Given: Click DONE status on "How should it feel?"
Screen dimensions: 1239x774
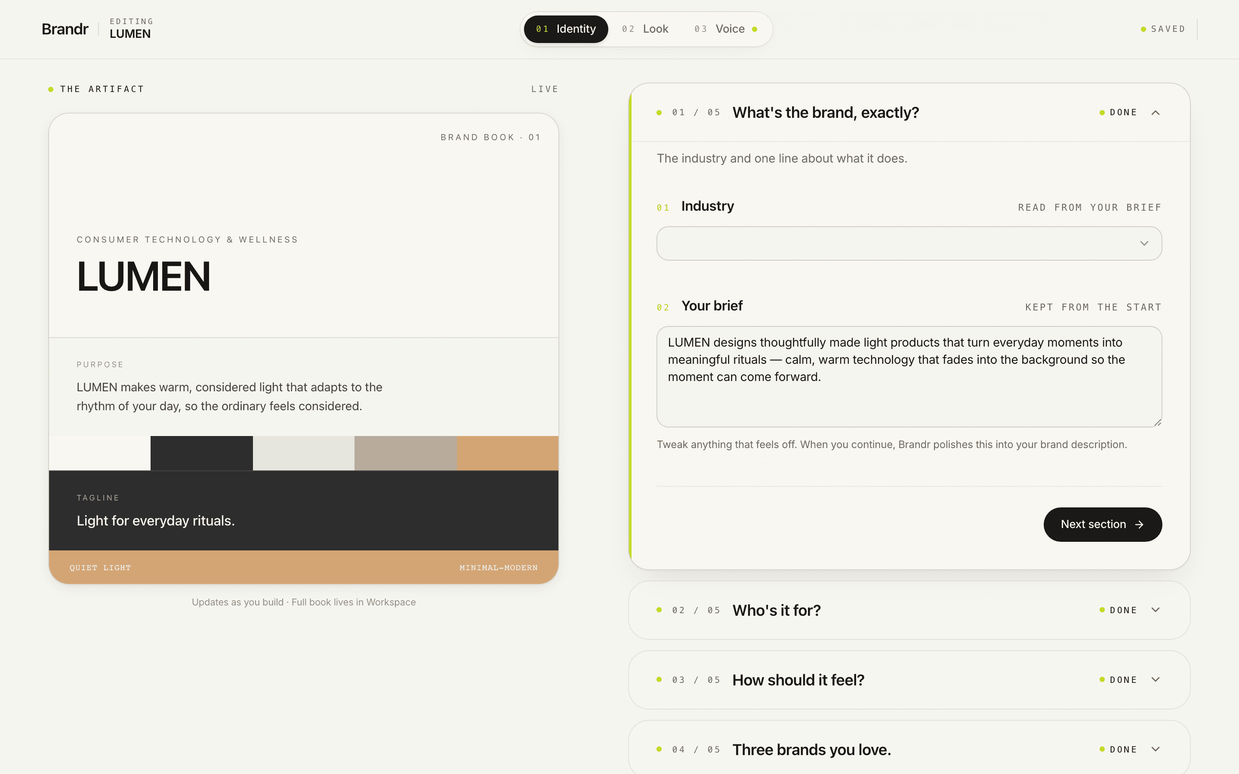Looking at the screenshot, I should (1118, 680).
